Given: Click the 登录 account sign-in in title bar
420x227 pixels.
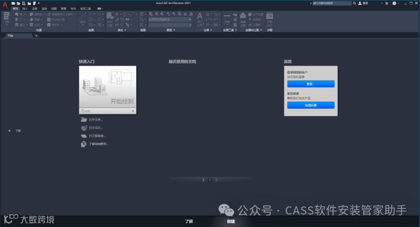Looking at the screenshot, I should point(363,3).
